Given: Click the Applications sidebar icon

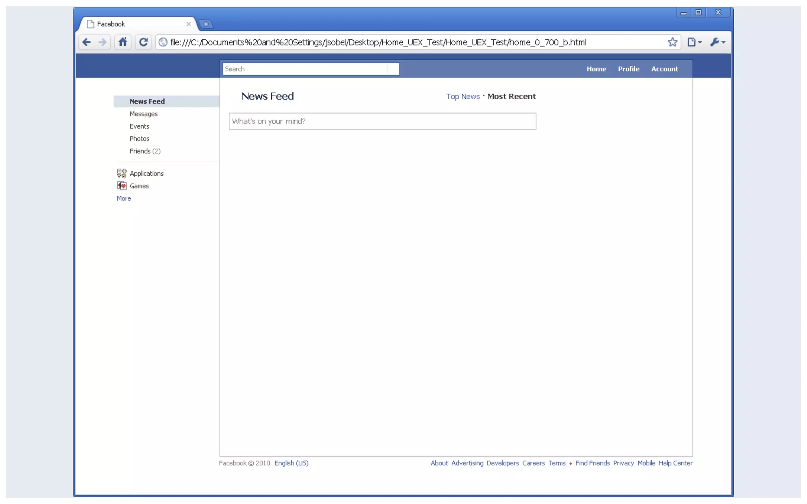Looking at the screenshot, I should coord(122,173).
